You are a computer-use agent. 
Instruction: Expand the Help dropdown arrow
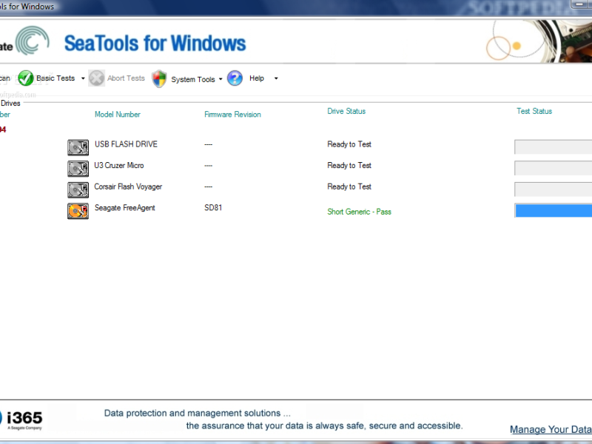coord(276,78)
